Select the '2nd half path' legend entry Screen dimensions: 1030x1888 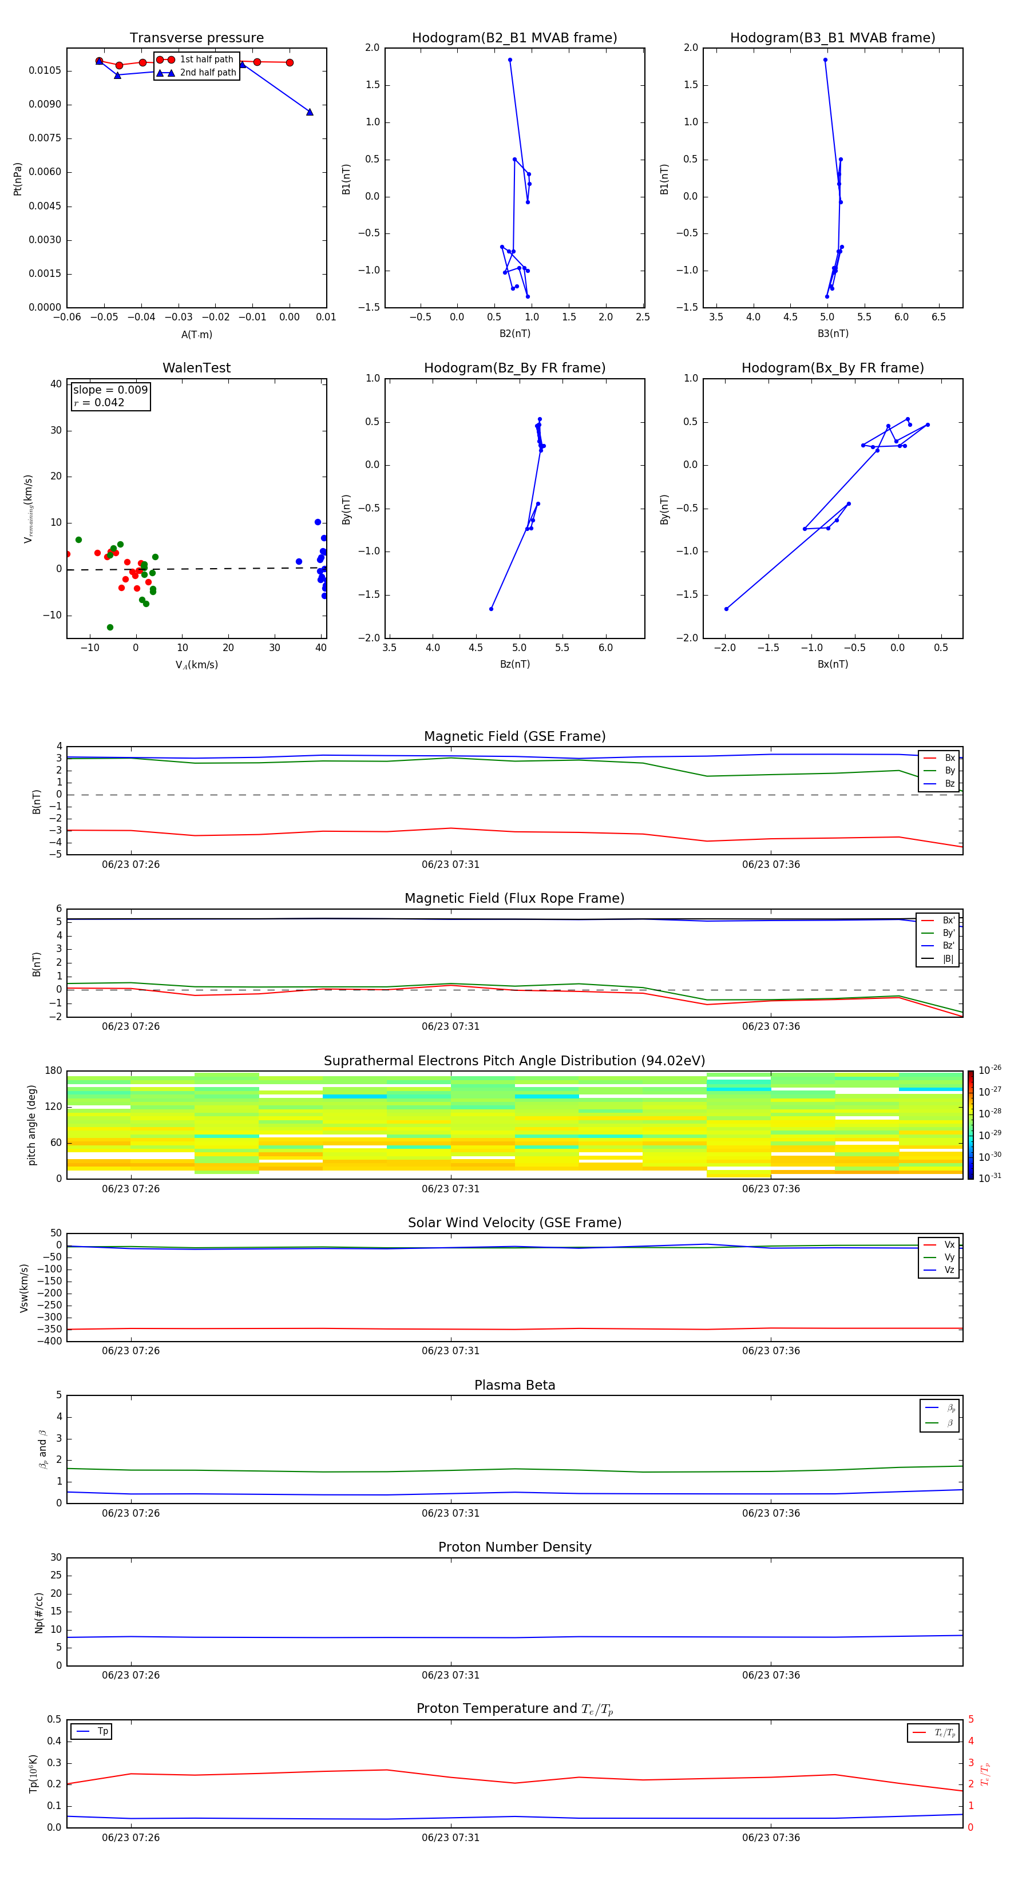(196, 73)
